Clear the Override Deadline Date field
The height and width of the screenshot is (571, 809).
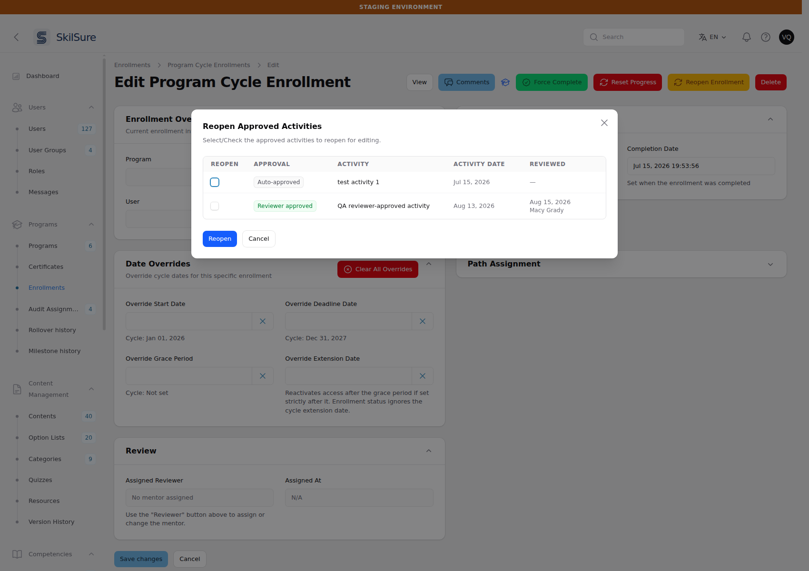[423, 321]
